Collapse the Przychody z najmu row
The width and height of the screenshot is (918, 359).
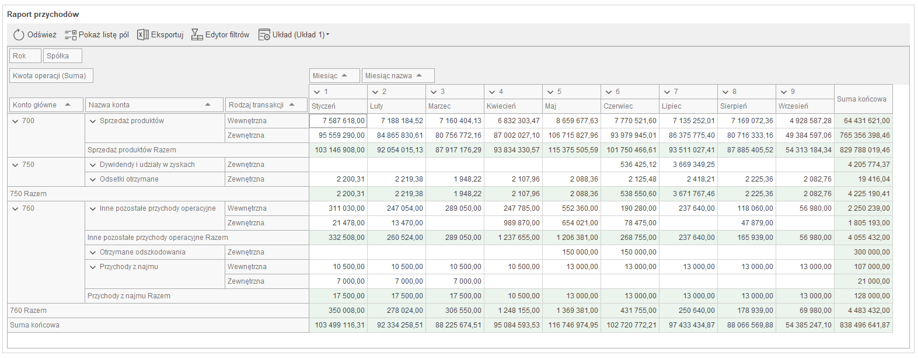point(93,267)
